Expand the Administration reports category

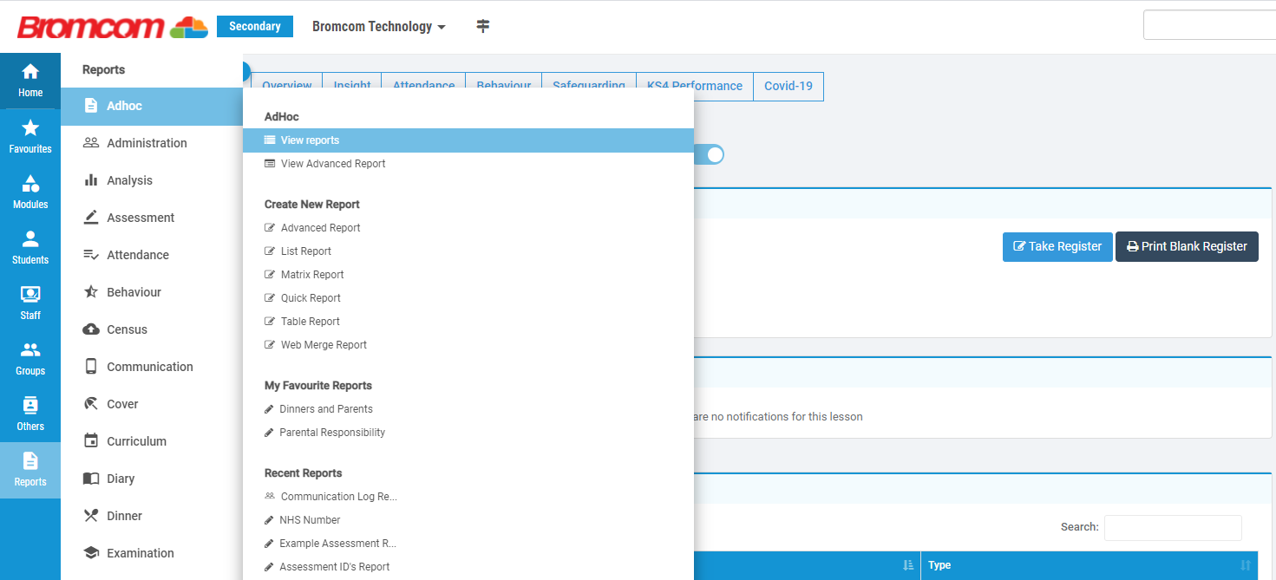tap(147, 142)
